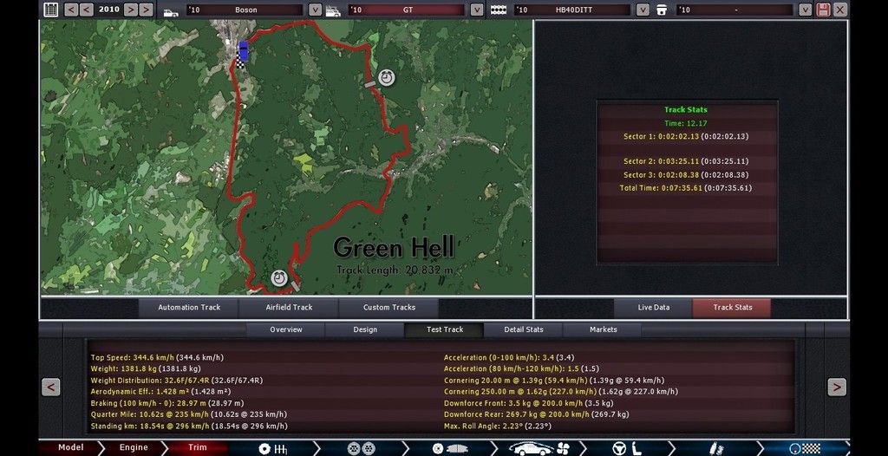Open the suspension step icon
Viewport: 888px width, 456px height.
click(716, 449)
